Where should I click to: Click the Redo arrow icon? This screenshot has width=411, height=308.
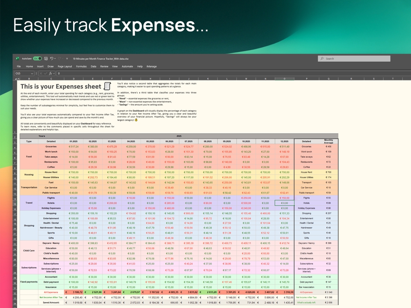pyautogui.click(x=59, y=58)
